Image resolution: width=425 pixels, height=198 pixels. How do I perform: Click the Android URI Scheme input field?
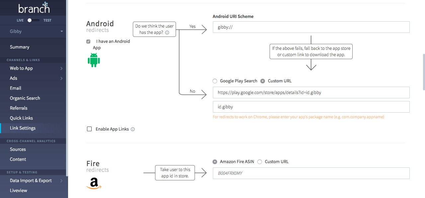(x=311, y=27)
